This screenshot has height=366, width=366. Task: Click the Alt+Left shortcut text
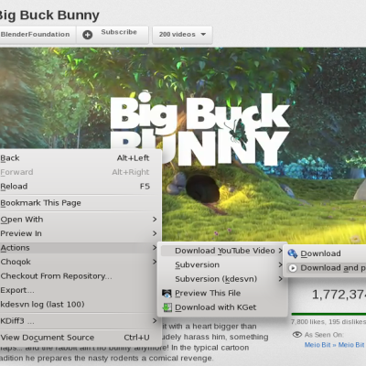133,158
